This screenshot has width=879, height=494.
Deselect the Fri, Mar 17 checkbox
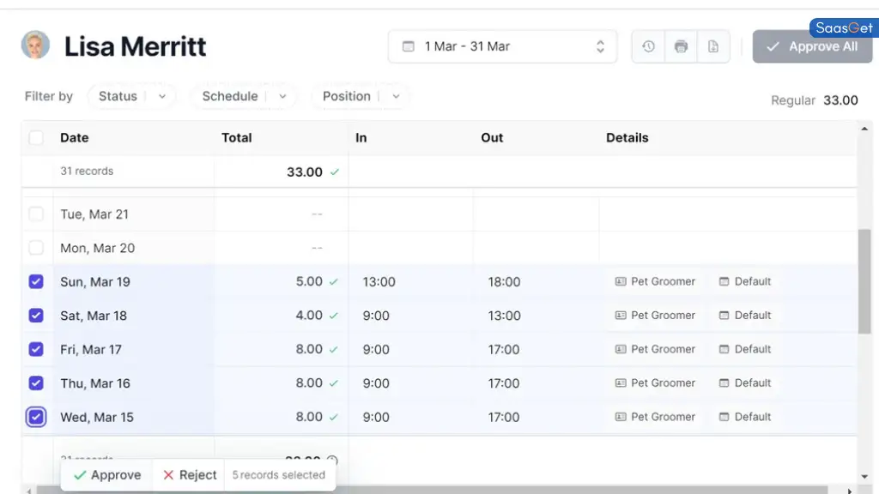pyautogui.click(x=36, y=349)
